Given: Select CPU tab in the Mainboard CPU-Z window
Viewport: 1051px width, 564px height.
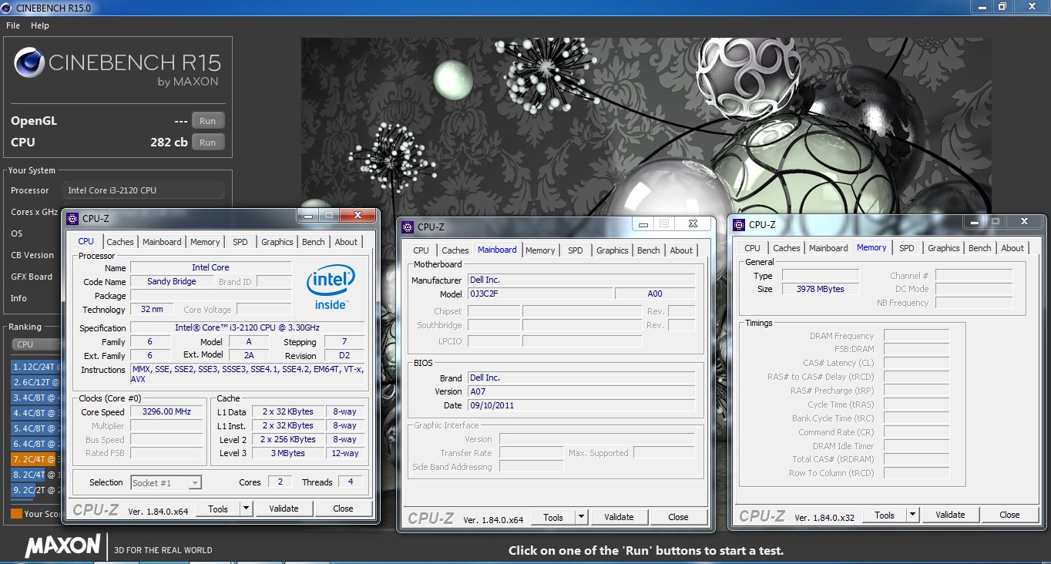Looking at the screenshot, I should pyautogui.click(x=421, y=250).
